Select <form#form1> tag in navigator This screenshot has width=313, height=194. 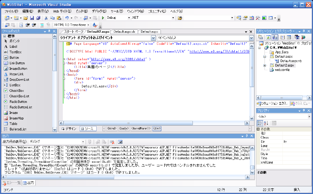141,129
